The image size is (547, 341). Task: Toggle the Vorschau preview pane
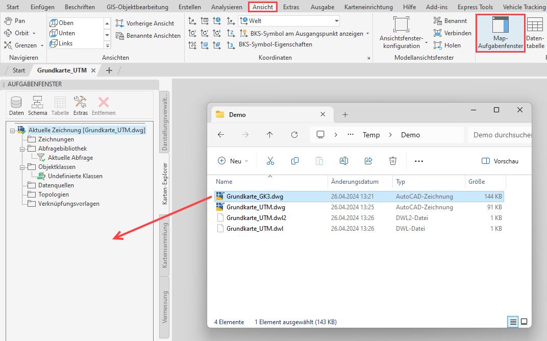coord(500,161)
